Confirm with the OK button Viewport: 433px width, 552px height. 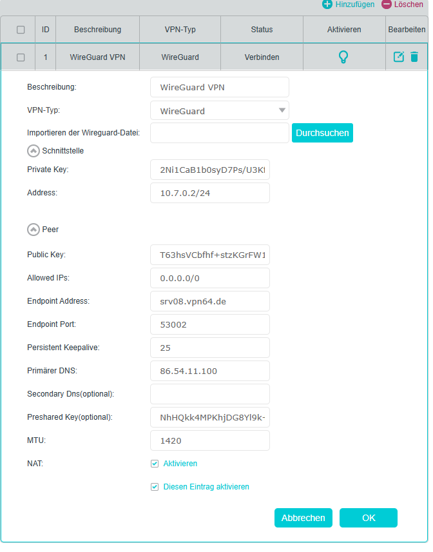[x=368, y=518]
